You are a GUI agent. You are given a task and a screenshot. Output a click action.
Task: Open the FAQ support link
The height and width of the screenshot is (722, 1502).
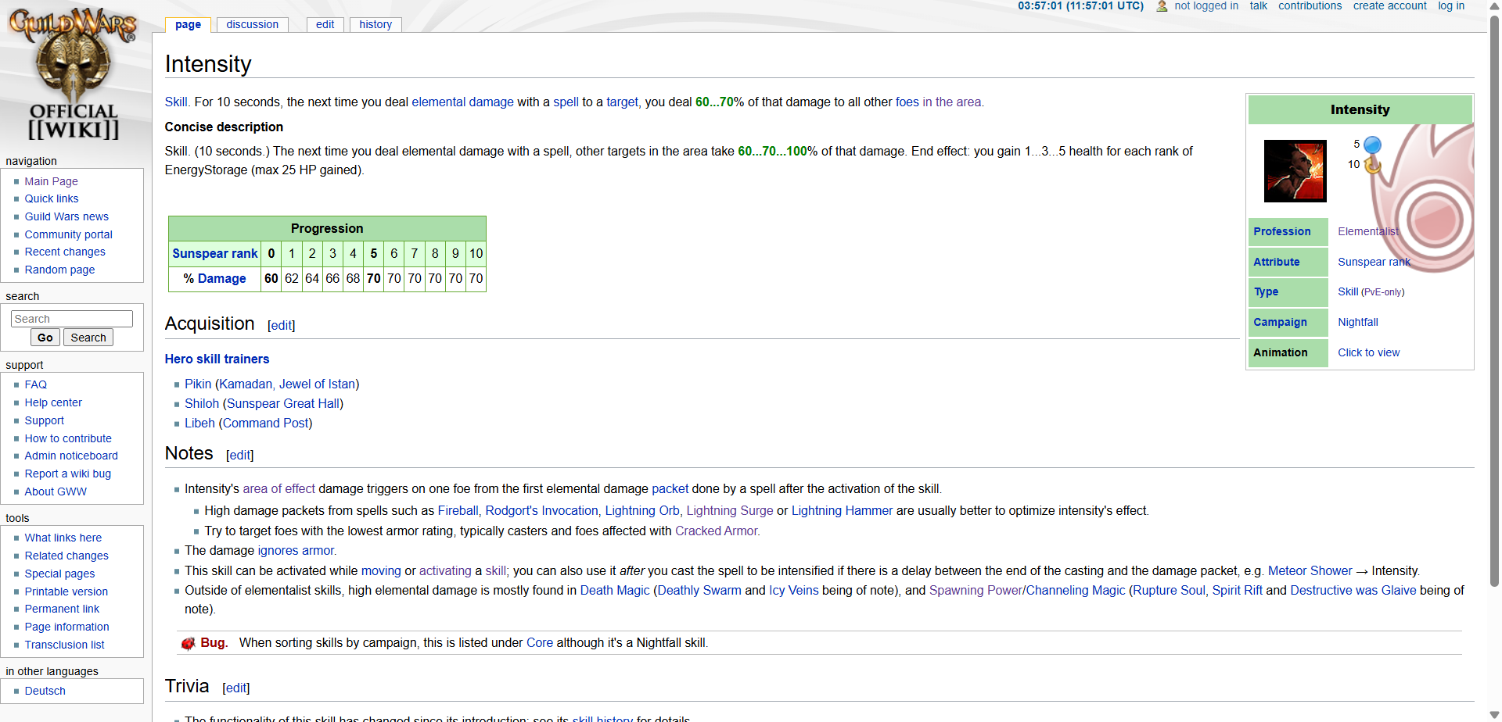pyautogui.click(x=36, y=384)
